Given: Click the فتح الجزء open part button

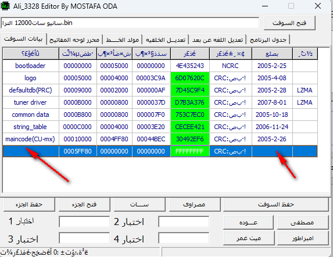Looking at the screenshot, I should tap(84, 204).
